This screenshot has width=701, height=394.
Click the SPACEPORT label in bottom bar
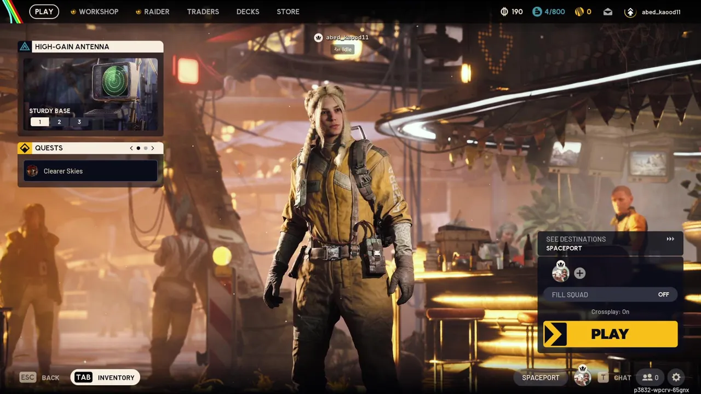tap(541, 378)
